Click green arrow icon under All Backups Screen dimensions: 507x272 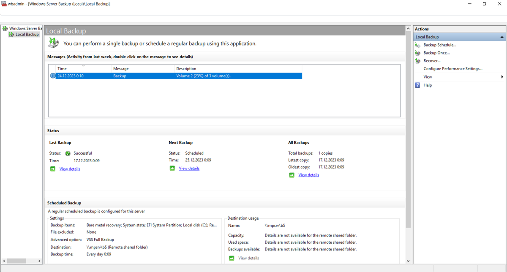[292, 175]
